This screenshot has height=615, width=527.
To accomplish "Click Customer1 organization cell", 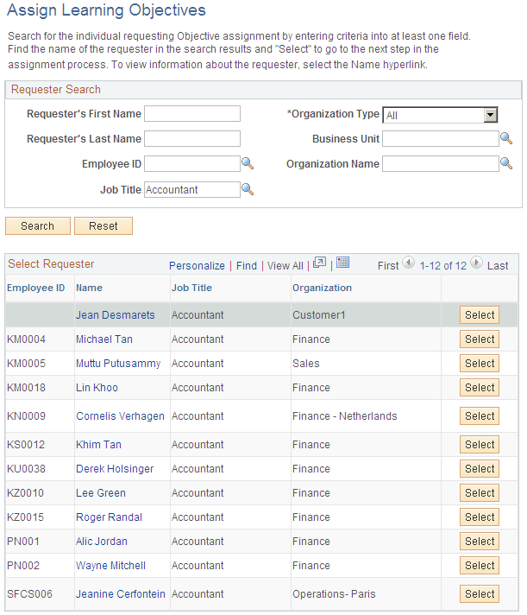I will pyautogui.click(x=319, y=315).
